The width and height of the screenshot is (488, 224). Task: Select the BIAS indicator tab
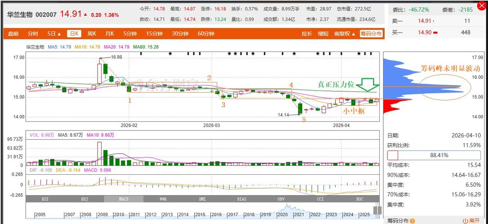[241, 199]
